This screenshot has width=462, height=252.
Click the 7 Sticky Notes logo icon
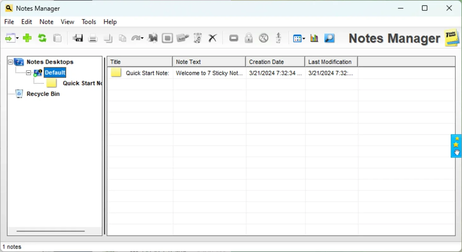pos(452,38)
